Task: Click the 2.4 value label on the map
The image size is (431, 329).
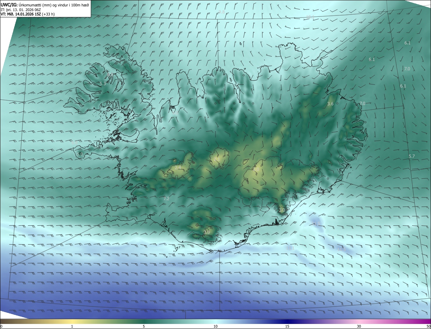Action: pos(178,167)
